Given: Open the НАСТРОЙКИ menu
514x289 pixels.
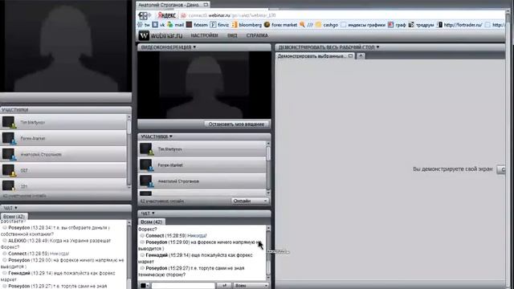Looking at the screenshot, I should pyautogui.click(x=204, y=35).
